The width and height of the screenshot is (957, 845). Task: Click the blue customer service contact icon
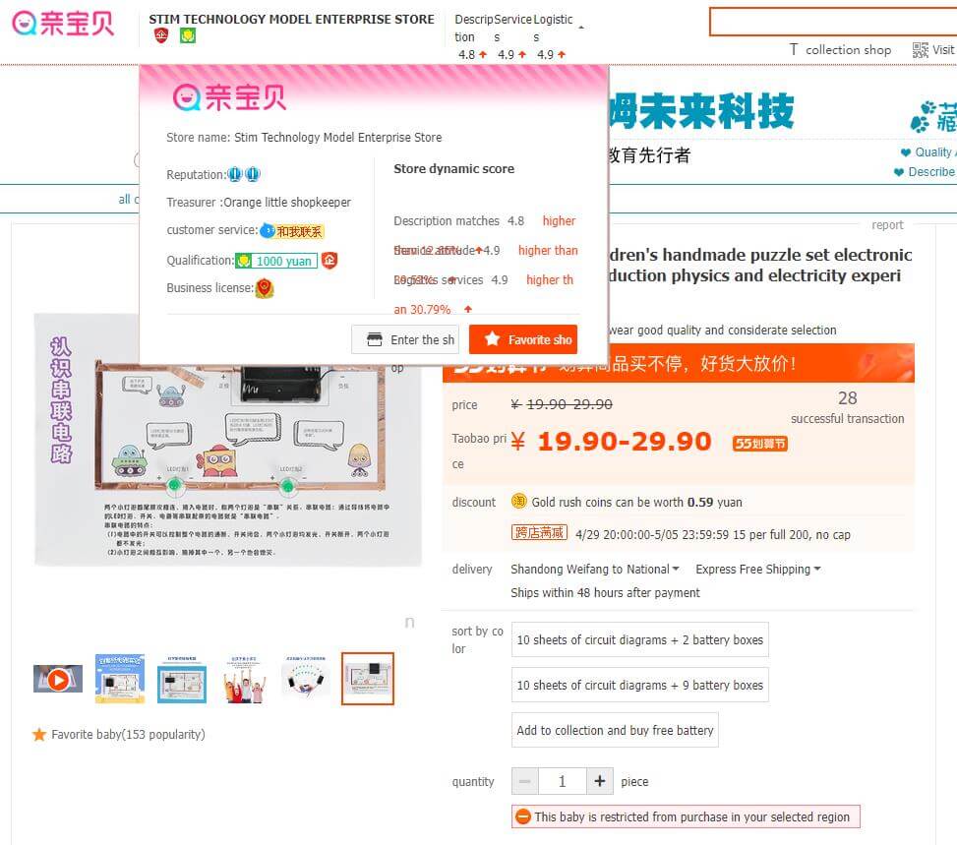pyautogui.click(x=268, y=231)
